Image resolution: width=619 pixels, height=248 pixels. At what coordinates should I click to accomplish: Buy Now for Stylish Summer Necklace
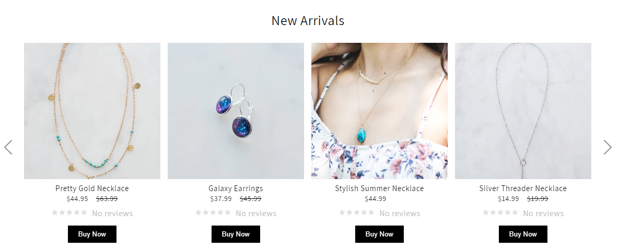point(379,234)
